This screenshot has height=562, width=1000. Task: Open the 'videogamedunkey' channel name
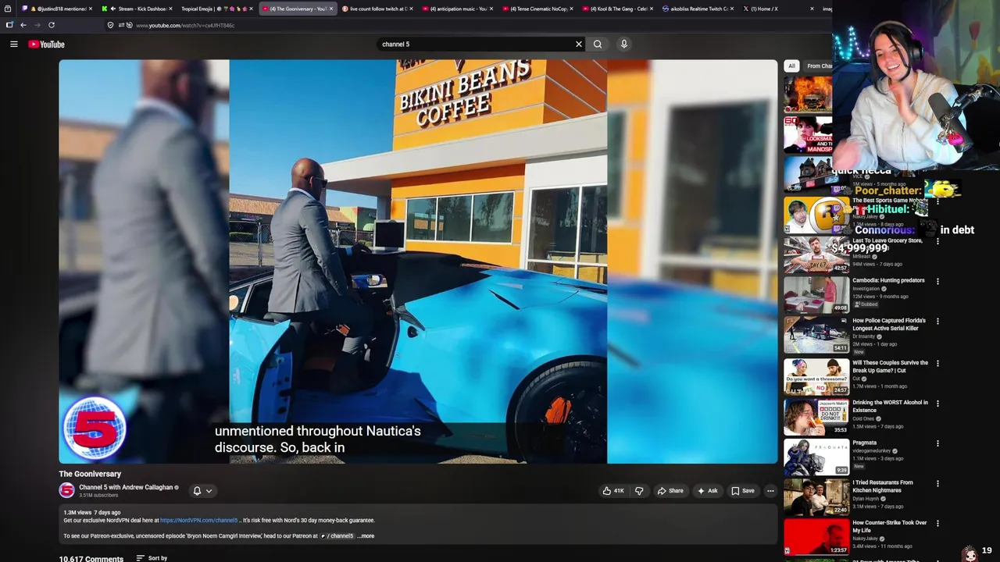click(x=873, y=450)
